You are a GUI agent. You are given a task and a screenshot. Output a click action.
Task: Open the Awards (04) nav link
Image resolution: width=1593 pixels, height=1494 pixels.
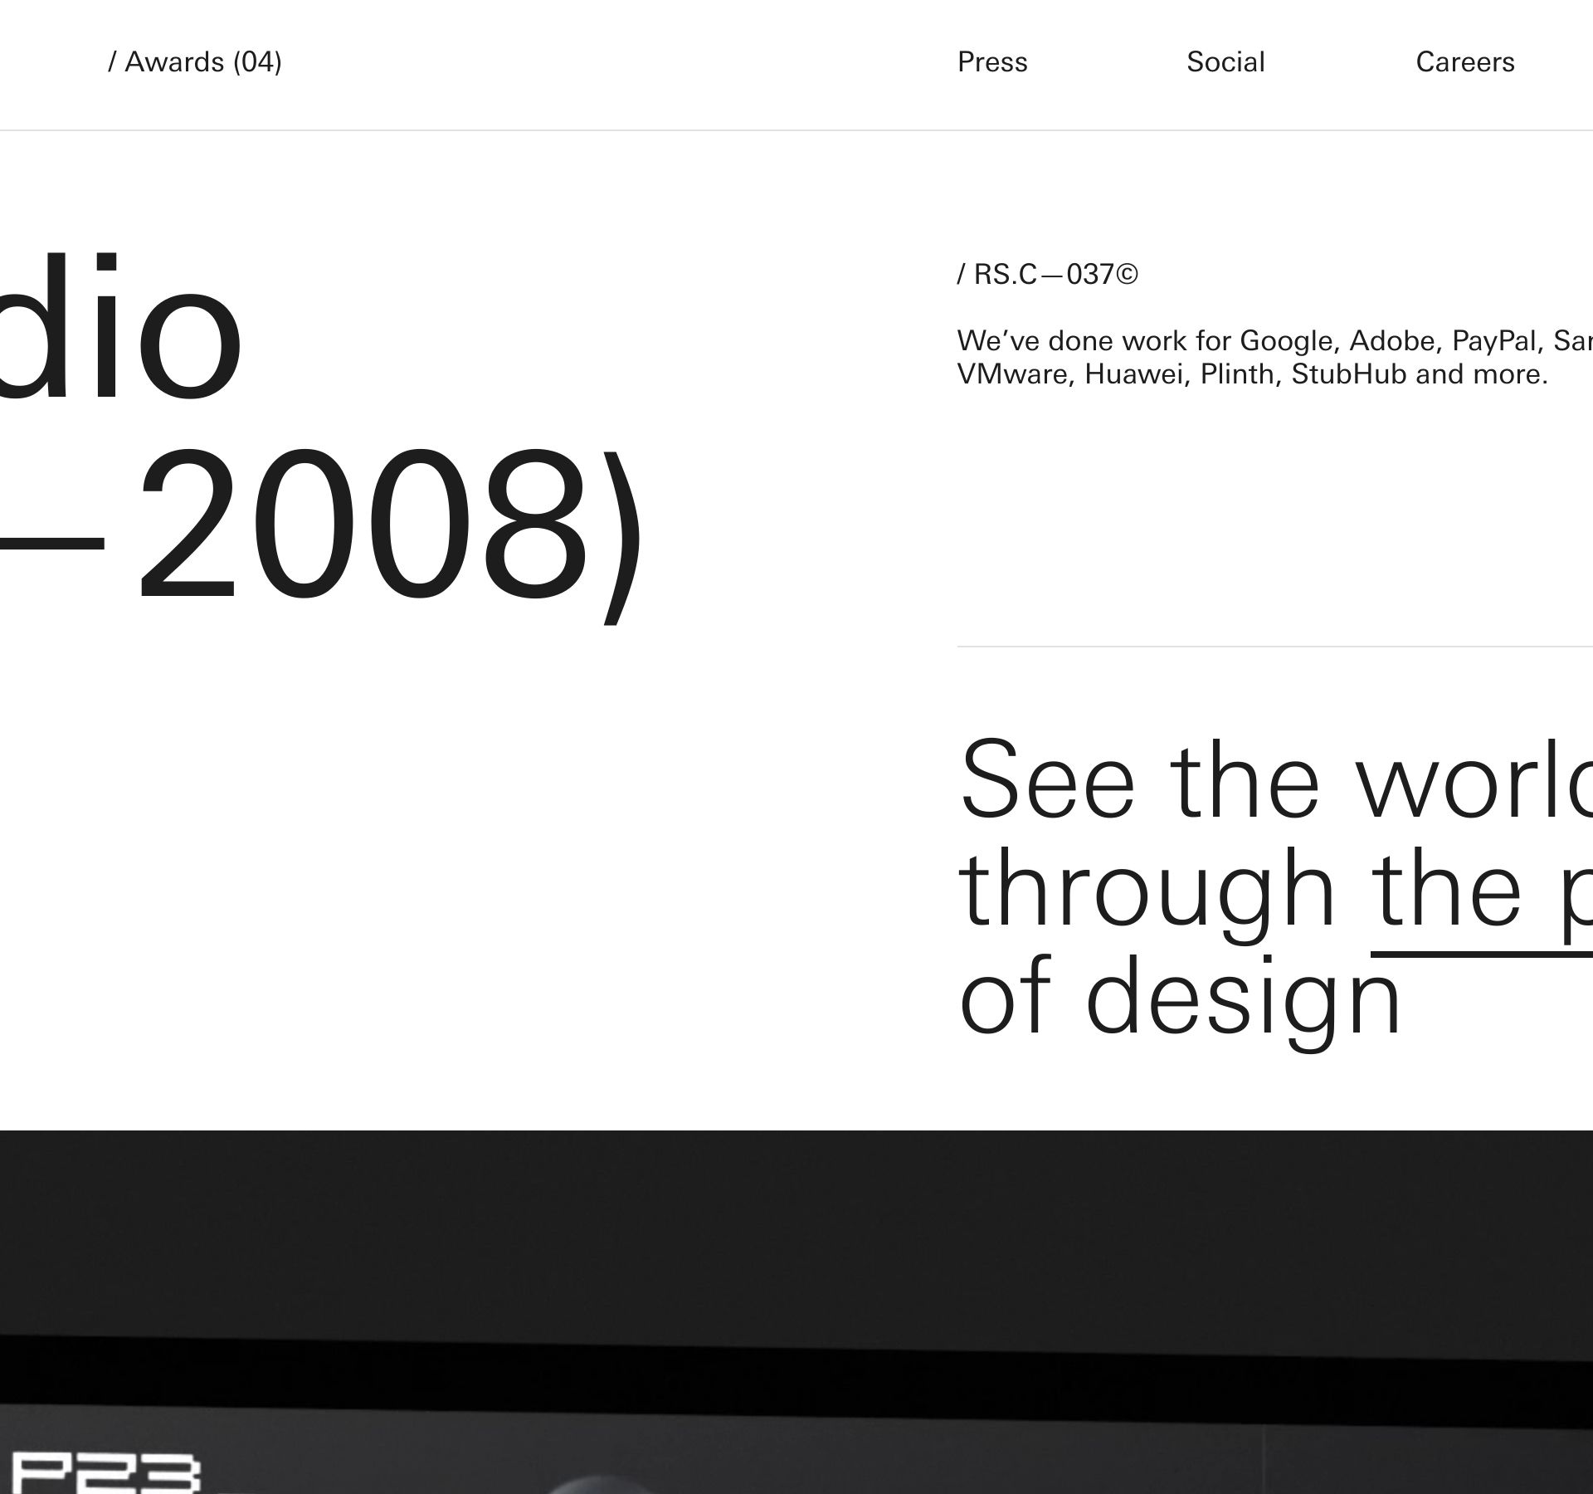[195, 62]
